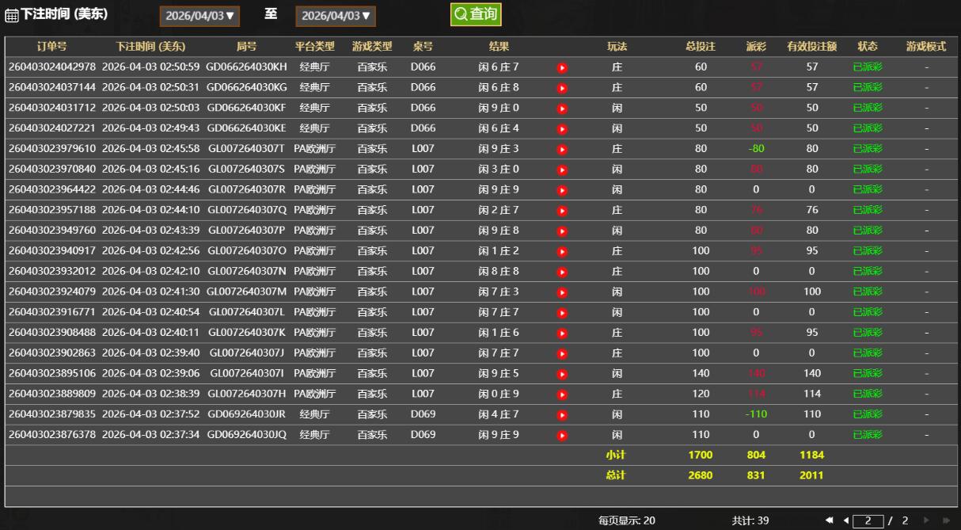Play replay for round GD066264030KE
Image resolution: width=961 pixels, height=530 pixels.
562,128
